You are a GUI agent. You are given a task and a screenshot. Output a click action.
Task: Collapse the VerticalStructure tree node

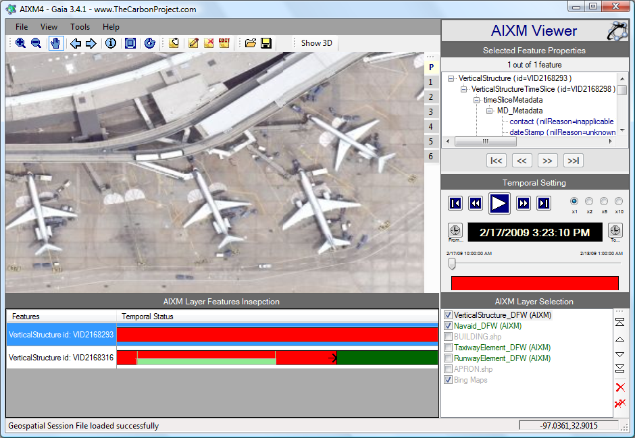point(451,78)
